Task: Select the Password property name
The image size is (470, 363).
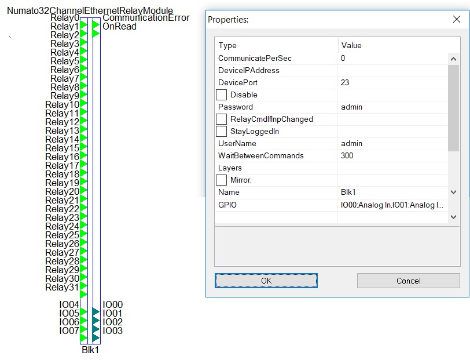Action: 236,107
